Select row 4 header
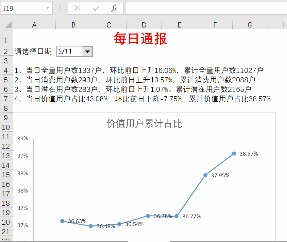The height and width of the screenshot is (242, 287). point(6,70)
